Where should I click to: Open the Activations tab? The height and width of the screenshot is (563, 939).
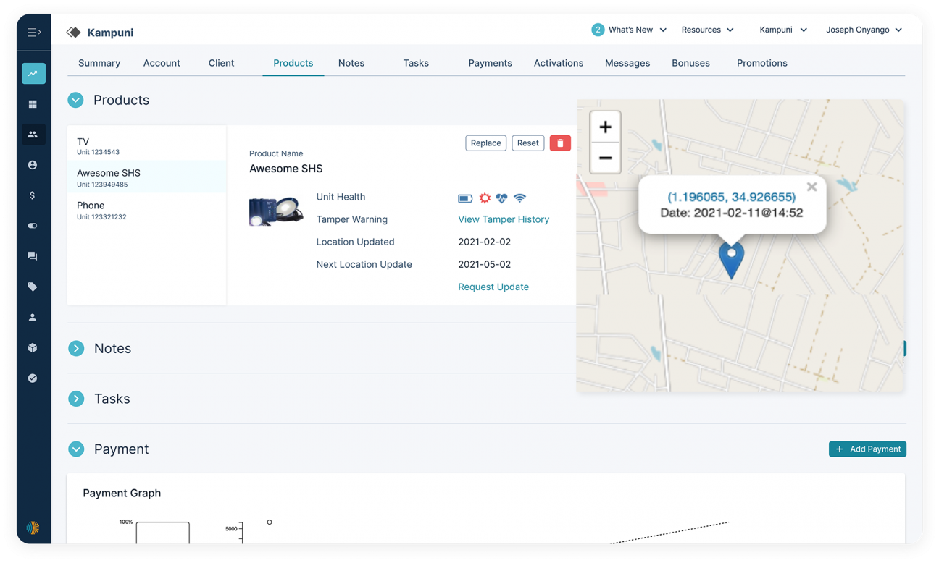[558, 63]
